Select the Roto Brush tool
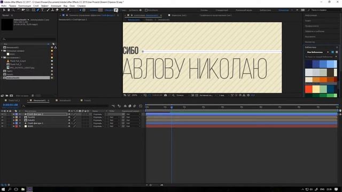This screenshot has height=192, width=342. pos(63,10)
